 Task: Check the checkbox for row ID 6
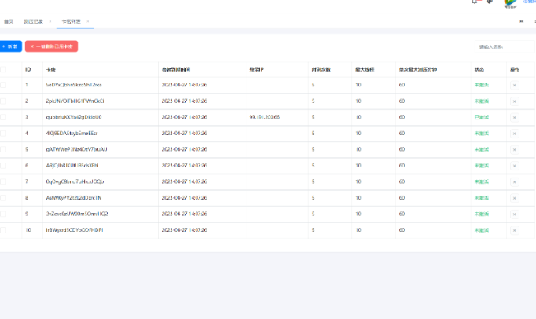[x=2, y=166]
